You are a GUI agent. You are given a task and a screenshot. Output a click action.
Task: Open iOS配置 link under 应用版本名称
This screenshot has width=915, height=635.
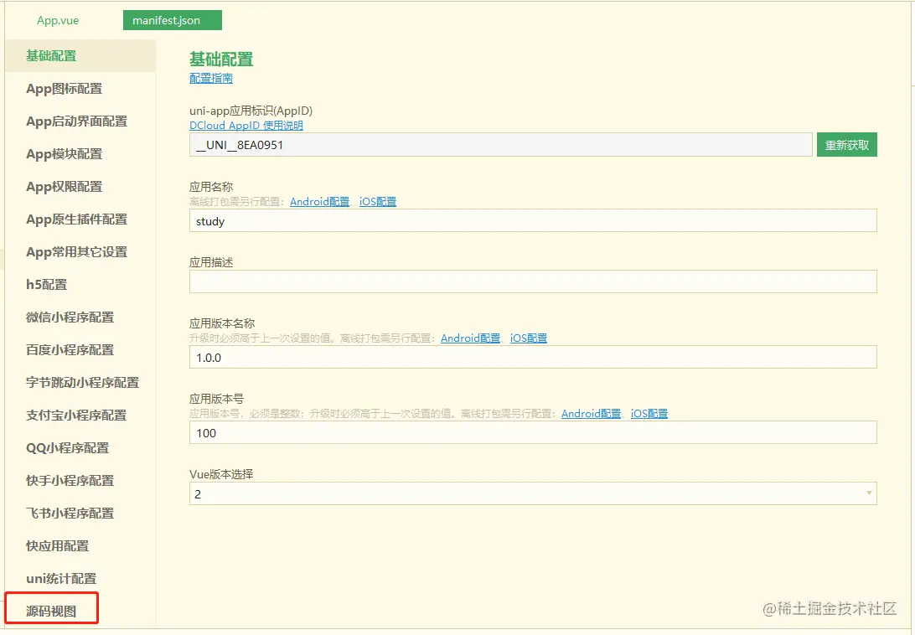coord(529,338)
